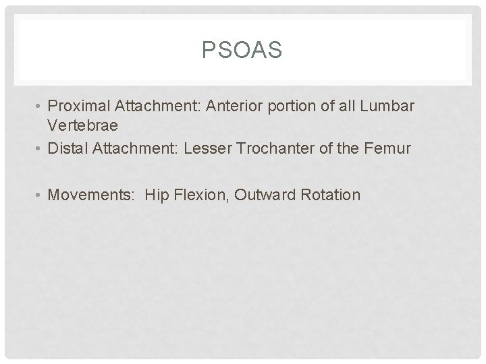Click the word Proximal
This screenshot has height=364, width=486.
coord(79,106)
